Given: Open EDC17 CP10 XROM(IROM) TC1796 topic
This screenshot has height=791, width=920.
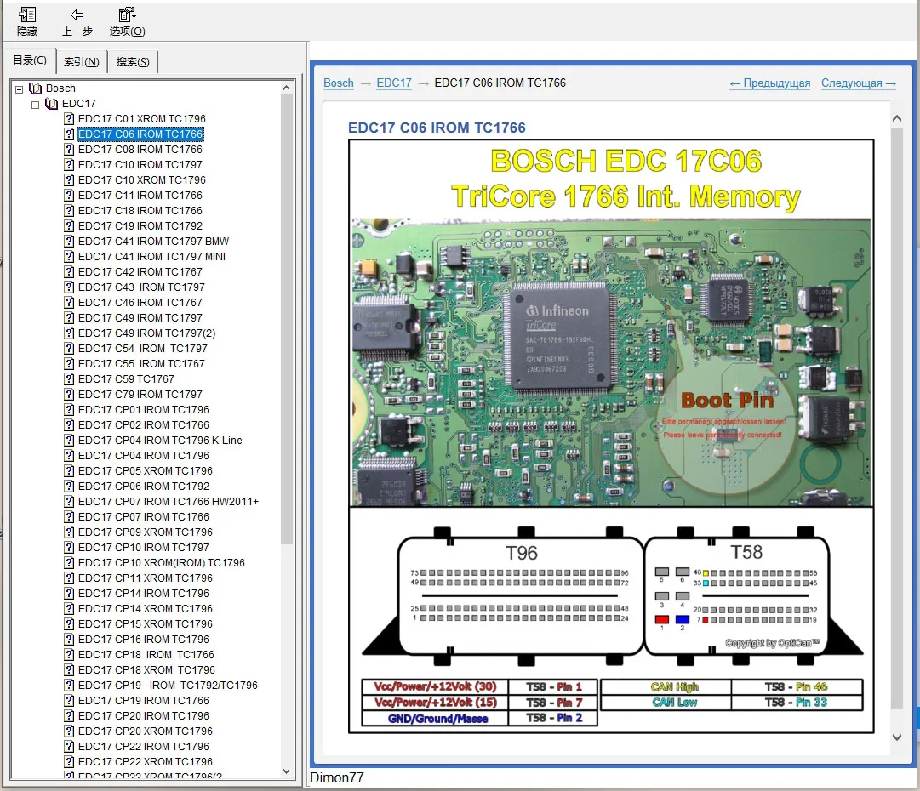Looking at the screenshot, I should [162, 563].
